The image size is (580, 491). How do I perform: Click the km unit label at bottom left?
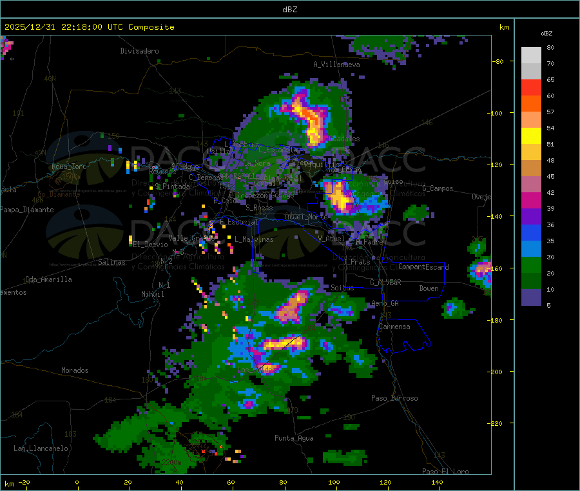(9, 484)
